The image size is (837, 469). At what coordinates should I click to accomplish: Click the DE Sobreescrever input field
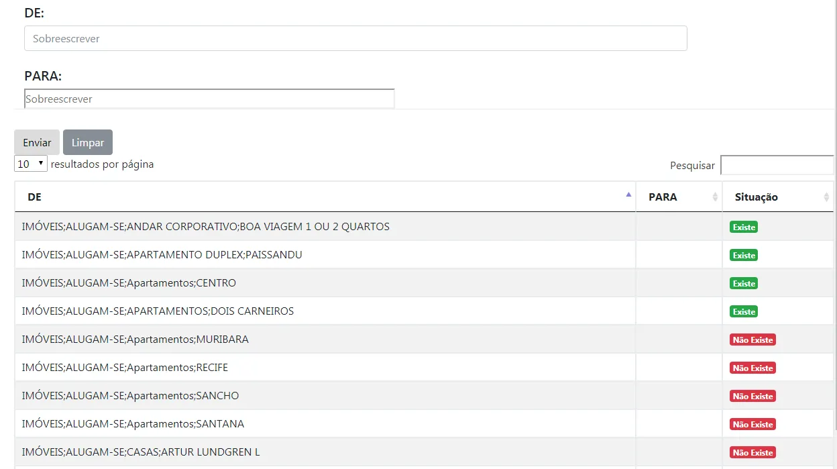click(x=355, y=38)
